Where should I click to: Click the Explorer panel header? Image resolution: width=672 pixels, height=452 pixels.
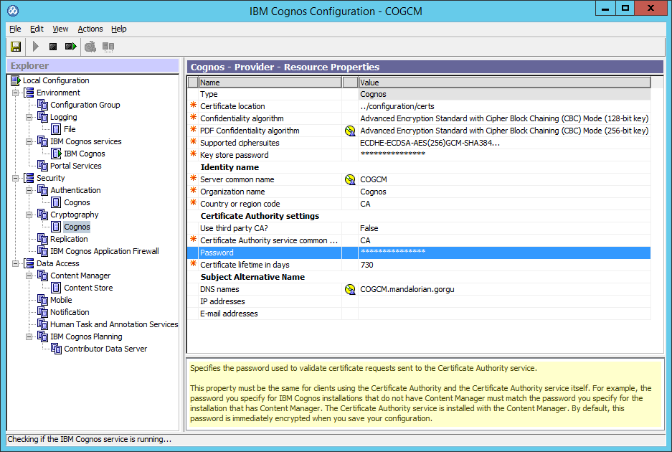coord(93,65)
